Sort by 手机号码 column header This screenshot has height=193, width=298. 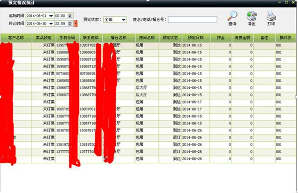[67, 38]
